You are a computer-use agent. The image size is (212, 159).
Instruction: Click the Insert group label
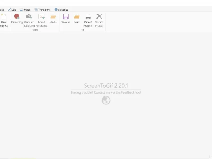pyautogui.click(x=35, y=30)
